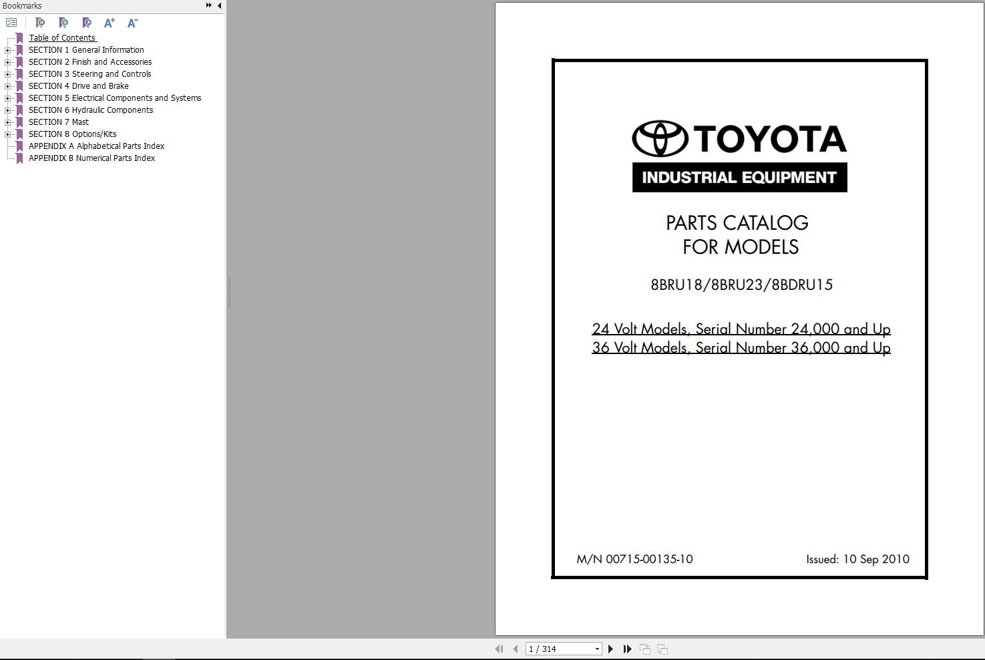
Task: Click the Bookmarks panel splitter handle
Action: tap(229, 293)
